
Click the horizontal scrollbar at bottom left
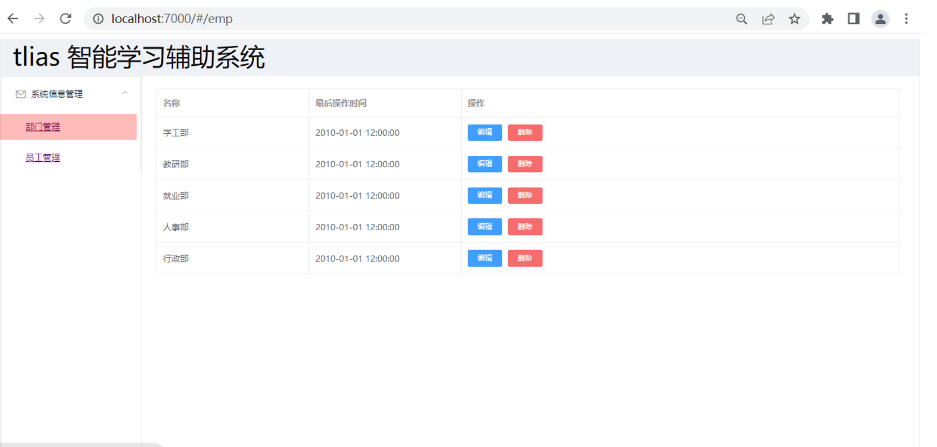coord(81,444)
